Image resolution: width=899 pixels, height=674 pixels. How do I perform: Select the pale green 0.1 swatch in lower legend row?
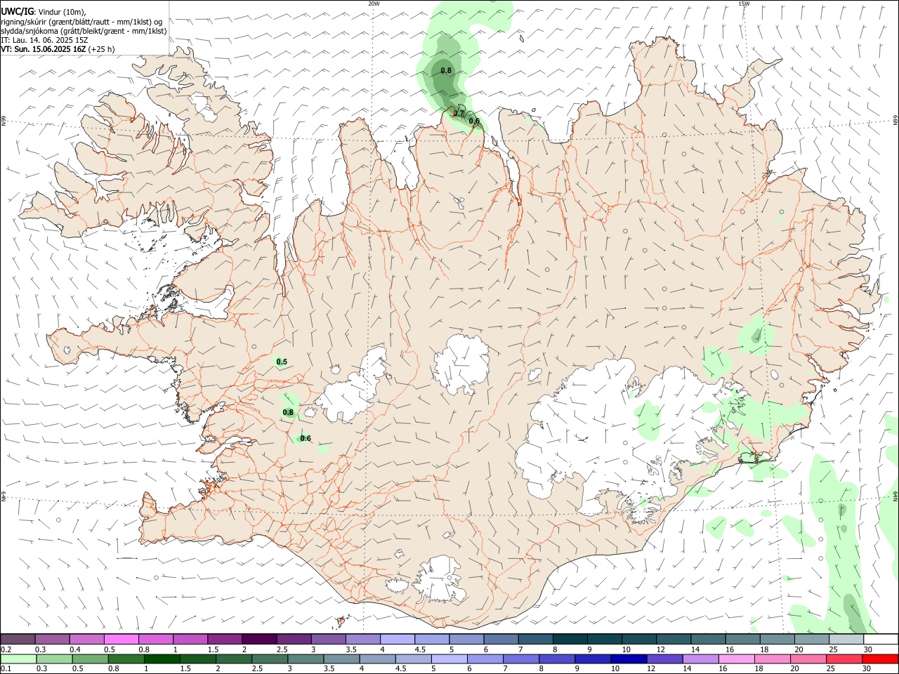coord(18,659)
